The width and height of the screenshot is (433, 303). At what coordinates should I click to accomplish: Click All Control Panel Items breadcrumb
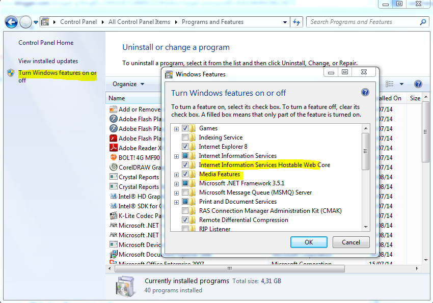[139, 22]
